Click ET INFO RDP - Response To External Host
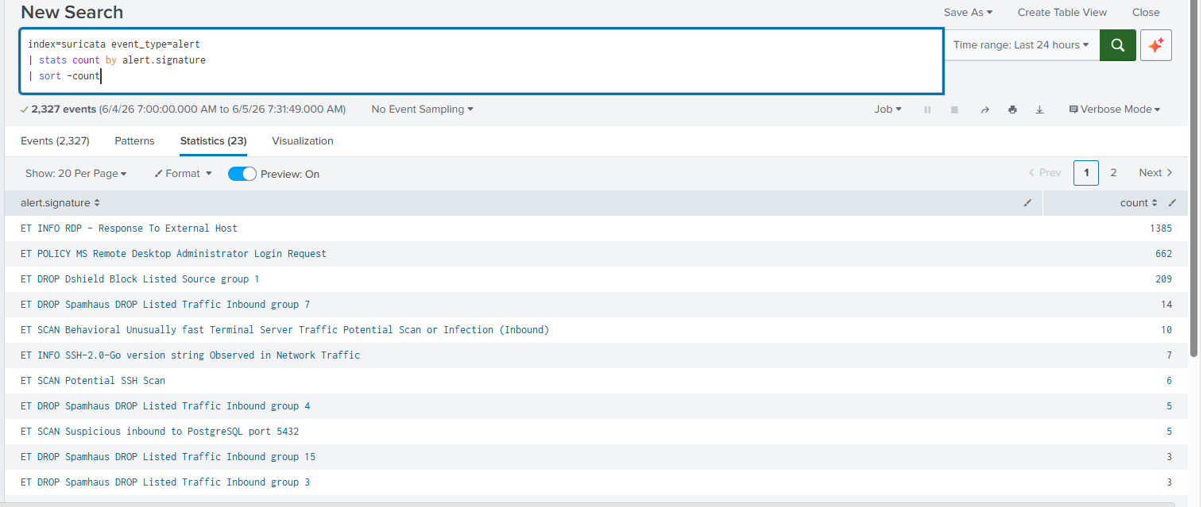This screenshot has width=1203, height=507. point(129,229)
